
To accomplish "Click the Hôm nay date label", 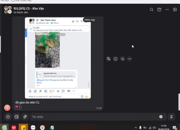I will coord(90,20).
